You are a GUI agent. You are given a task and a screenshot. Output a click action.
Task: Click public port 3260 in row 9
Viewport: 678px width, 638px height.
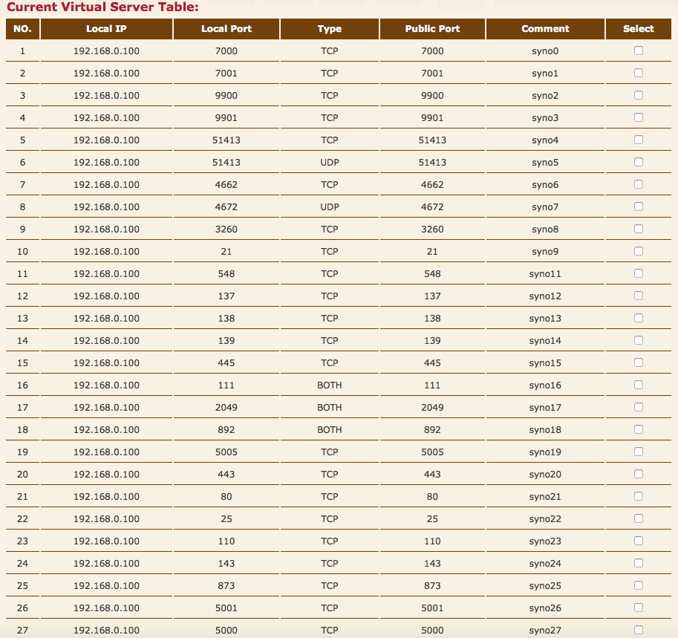tap(432, 230)
